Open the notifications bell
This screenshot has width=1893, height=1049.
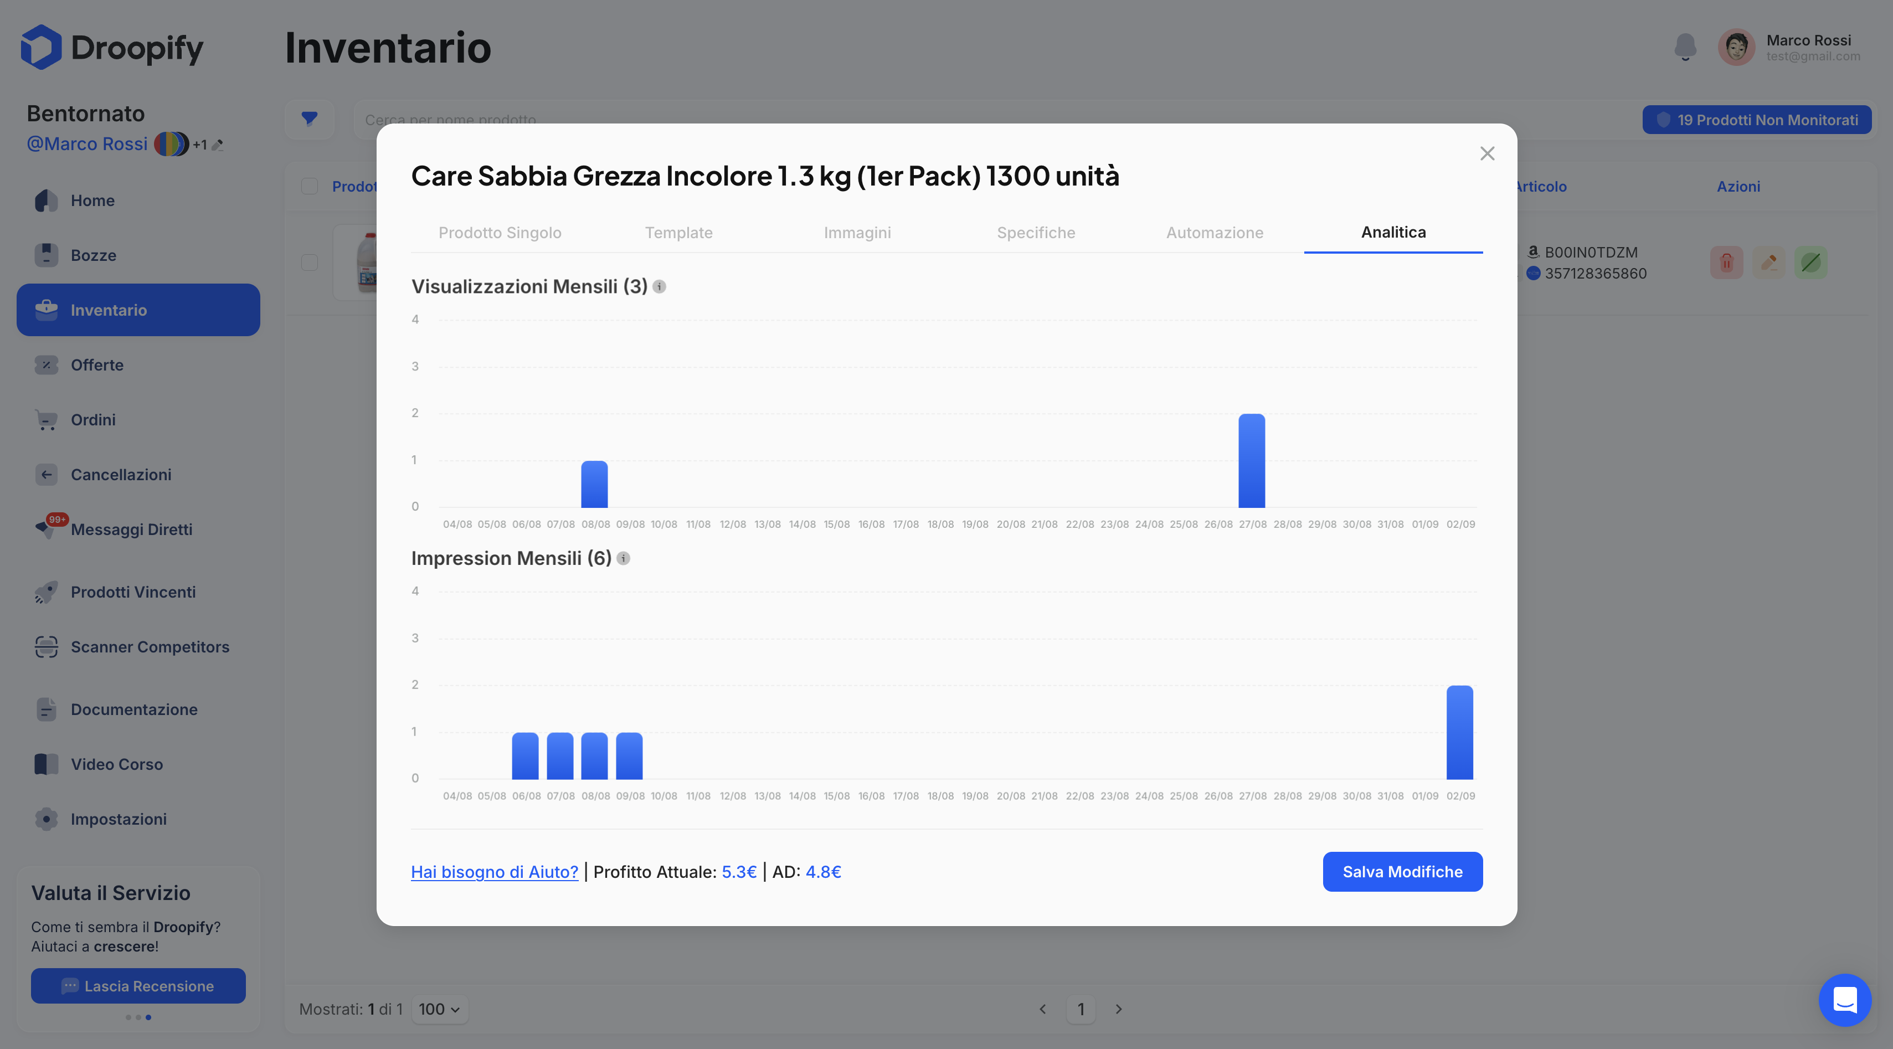(x=1685, y=47)
